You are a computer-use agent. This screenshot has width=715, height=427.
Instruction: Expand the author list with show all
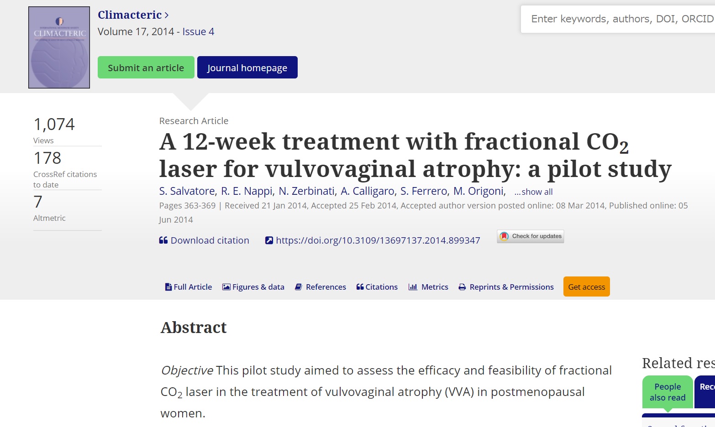click(533, 192)
